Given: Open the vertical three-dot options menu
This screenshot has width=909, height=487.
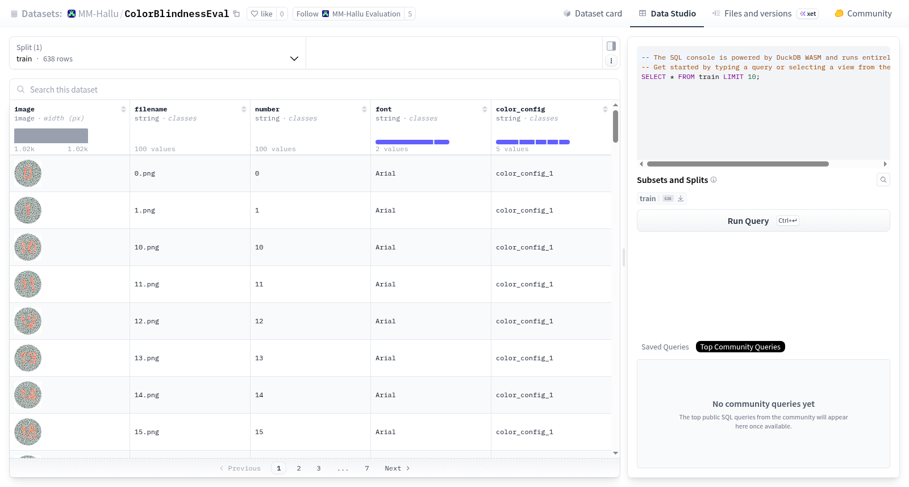Looking at the screenshot, I should click(611, 61).
